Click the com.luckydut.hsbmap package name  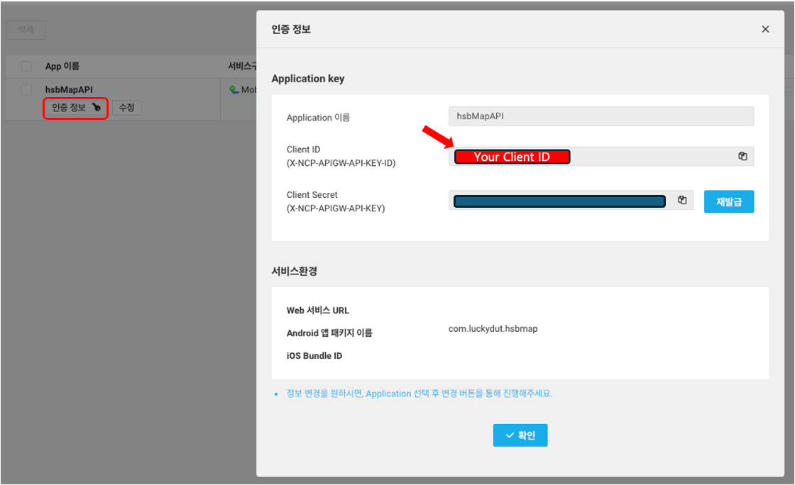pos(493,328)
